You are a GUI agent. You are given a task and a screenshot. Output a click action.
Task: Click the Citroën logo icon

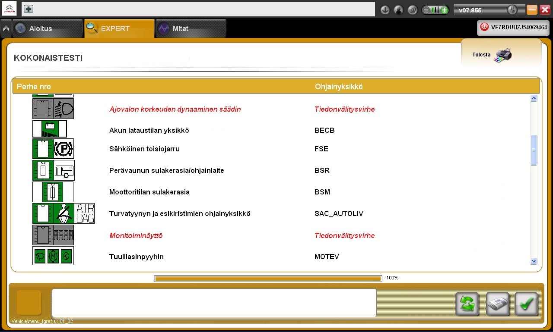click(x=10, y=9)
